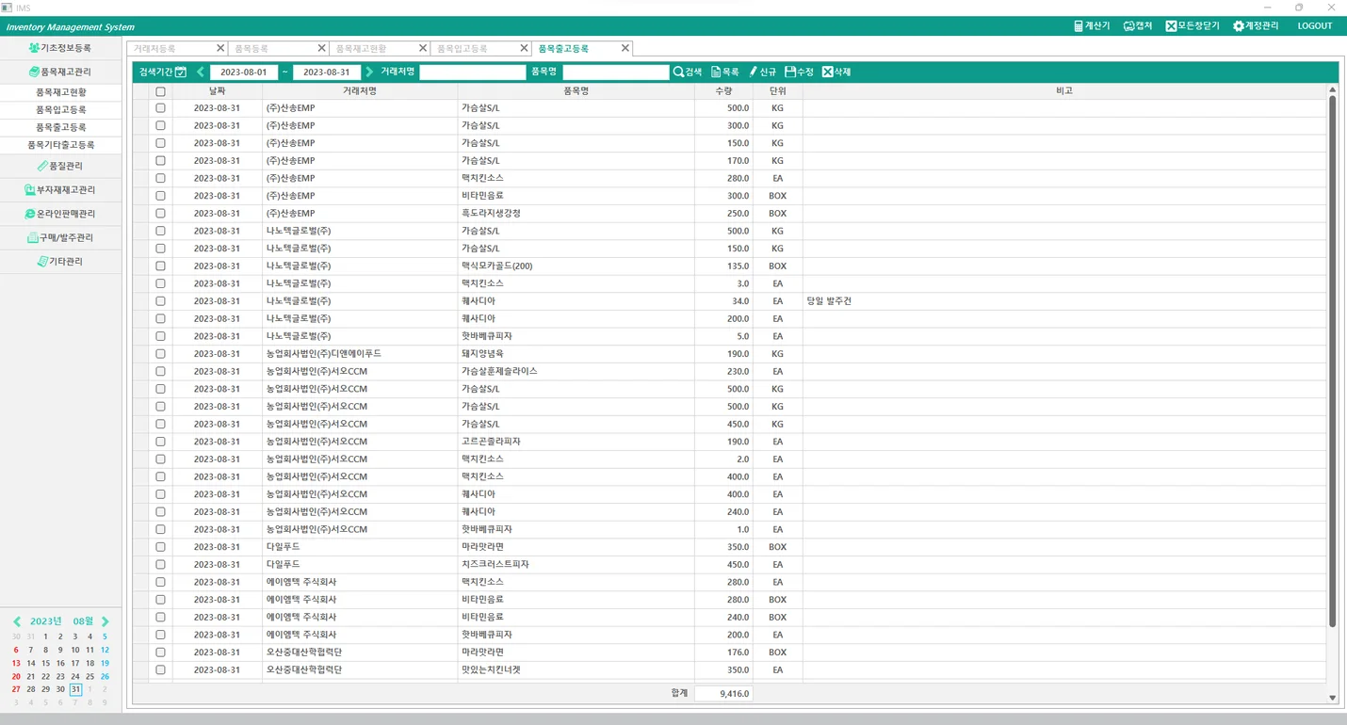Go to the previous search period arrow

click(x=201, y=72)
